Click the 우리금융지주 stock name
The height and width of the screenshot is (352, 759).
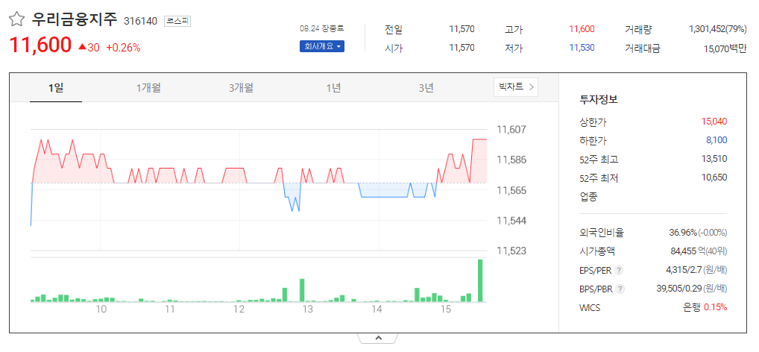pos(75,19)
